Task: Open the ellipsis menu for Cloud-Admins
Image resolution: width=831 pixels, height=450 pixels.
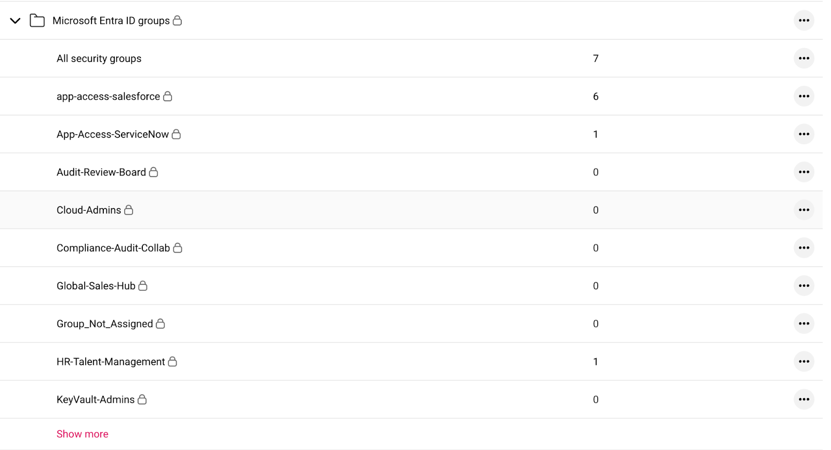Action: coord(803,210)
